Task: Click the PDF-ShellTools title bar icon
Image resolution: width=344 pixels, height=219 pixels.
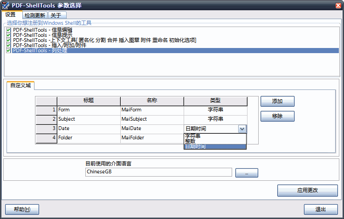Action: 6,5
